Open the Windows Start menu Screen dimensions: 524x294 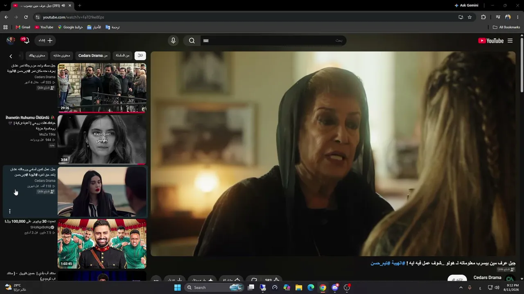pyautogui.click(x=177, y=287)
